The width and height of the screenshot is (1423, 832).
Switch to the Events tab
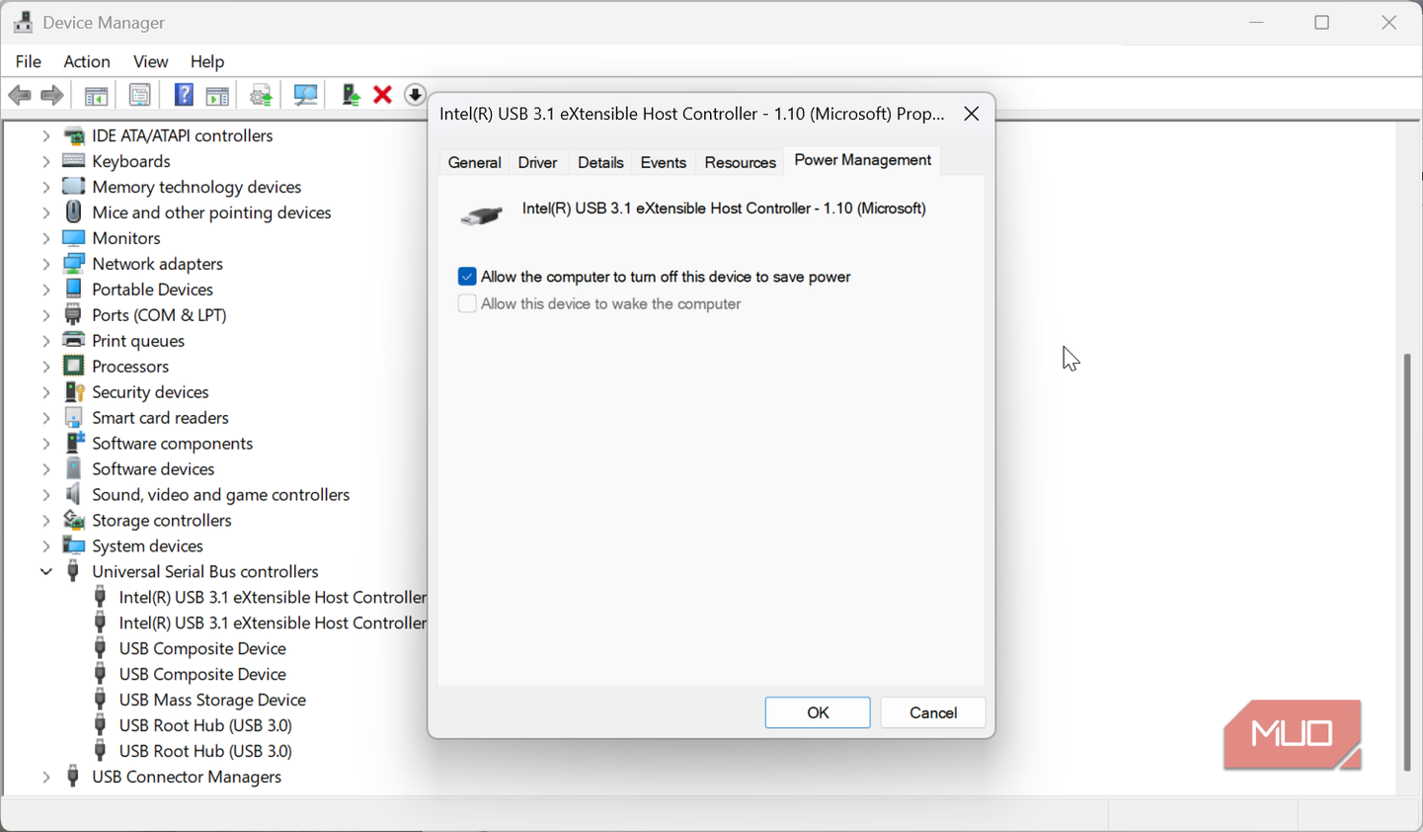point(664,163)
